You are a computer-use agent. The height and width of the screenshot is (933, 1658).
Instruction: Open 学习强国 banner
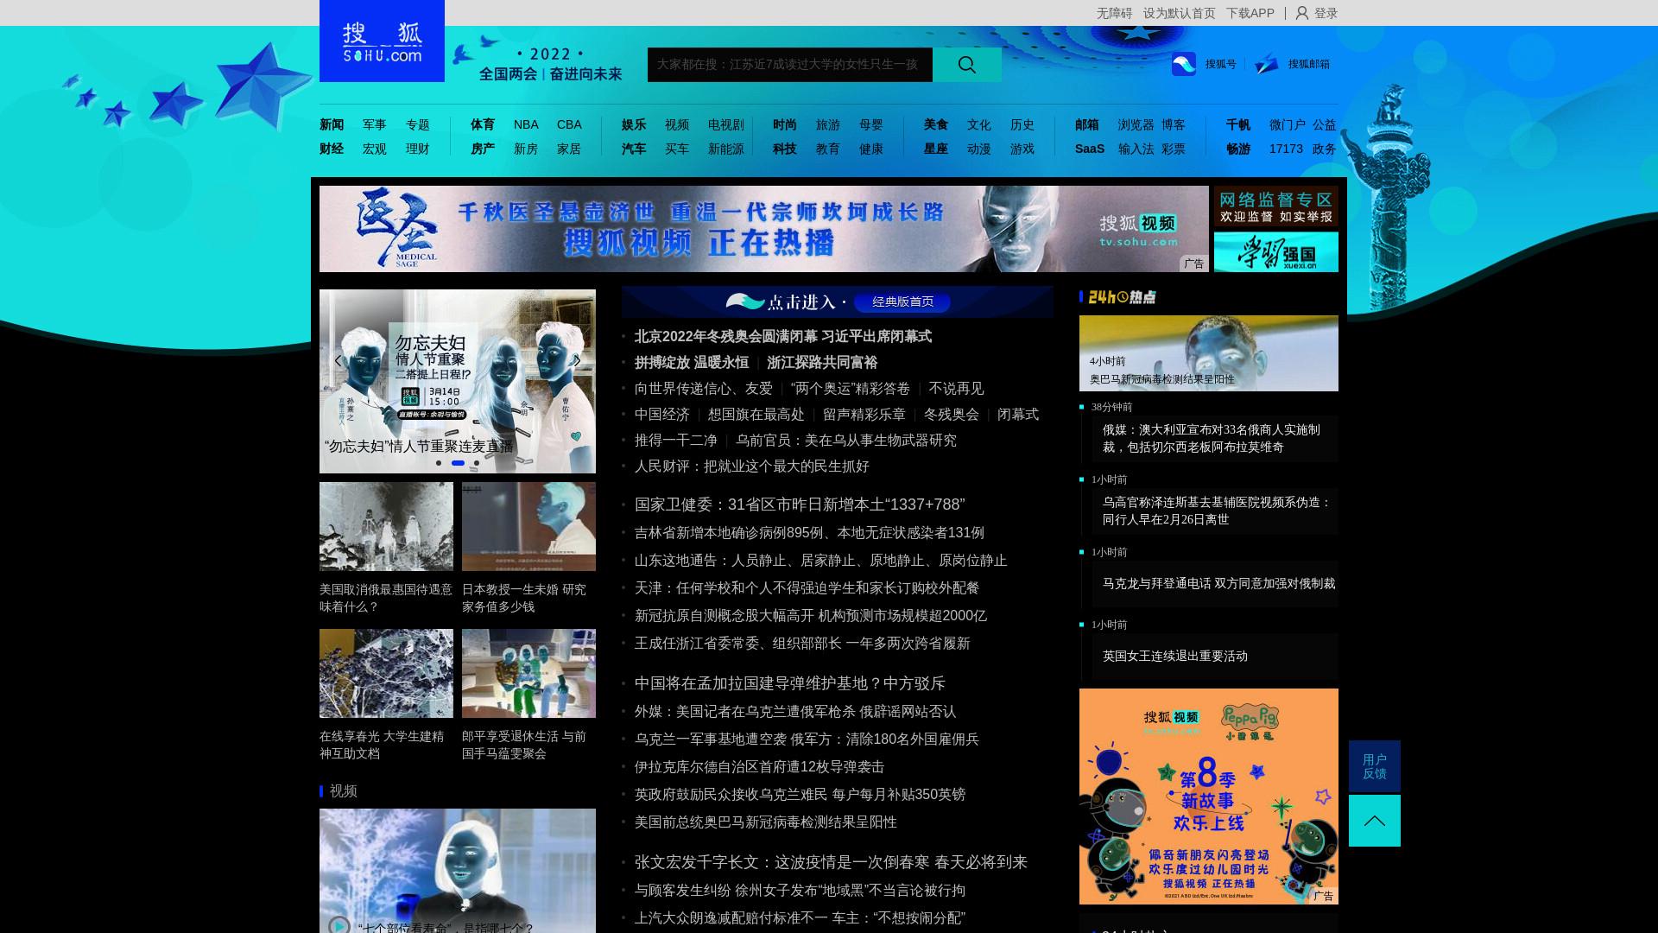click(x=1276, y=251)
